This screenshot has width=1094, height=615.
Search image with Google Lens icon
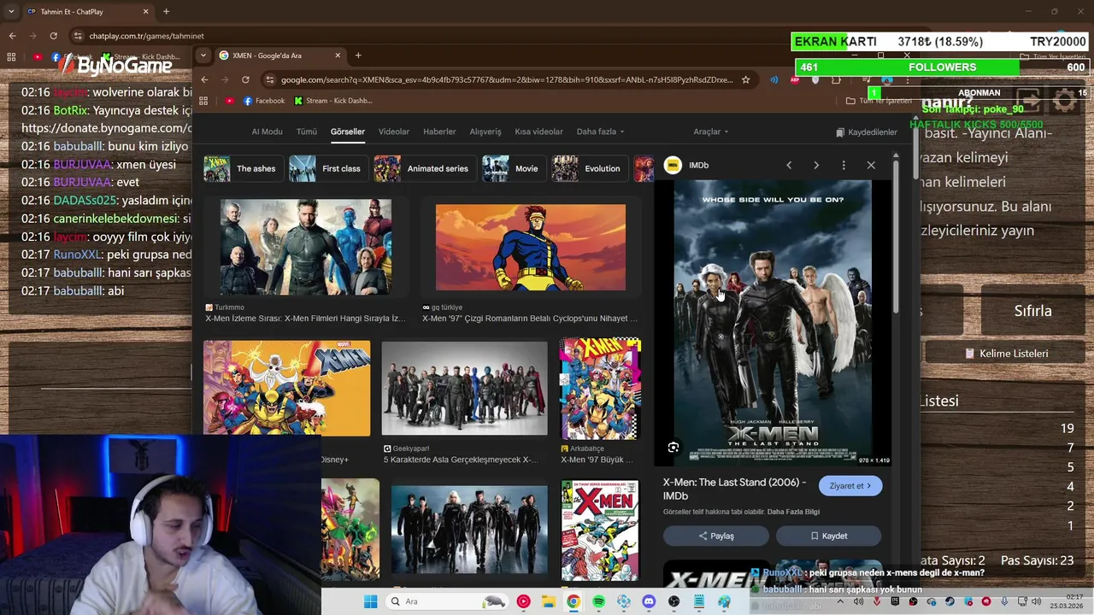(673, 448)
